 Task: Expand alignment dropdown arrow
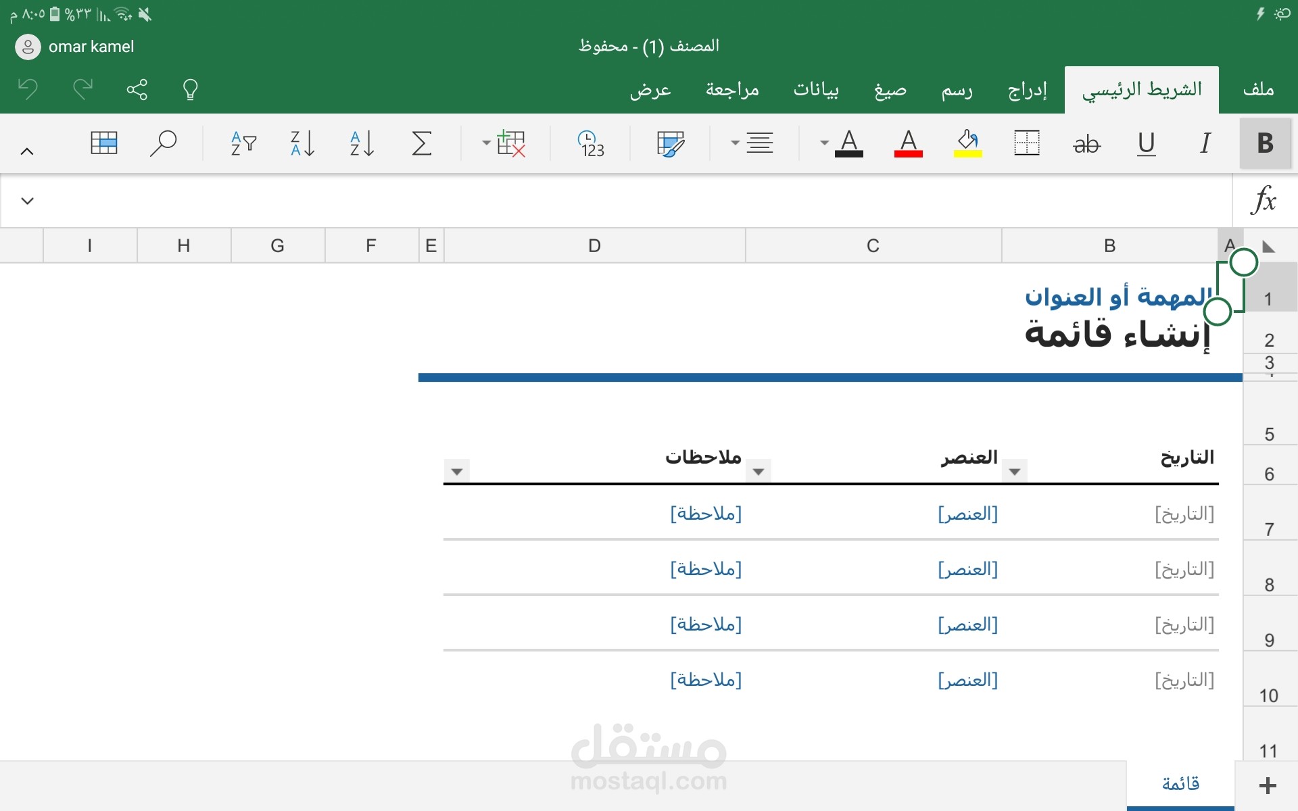[x=735, y=143]
